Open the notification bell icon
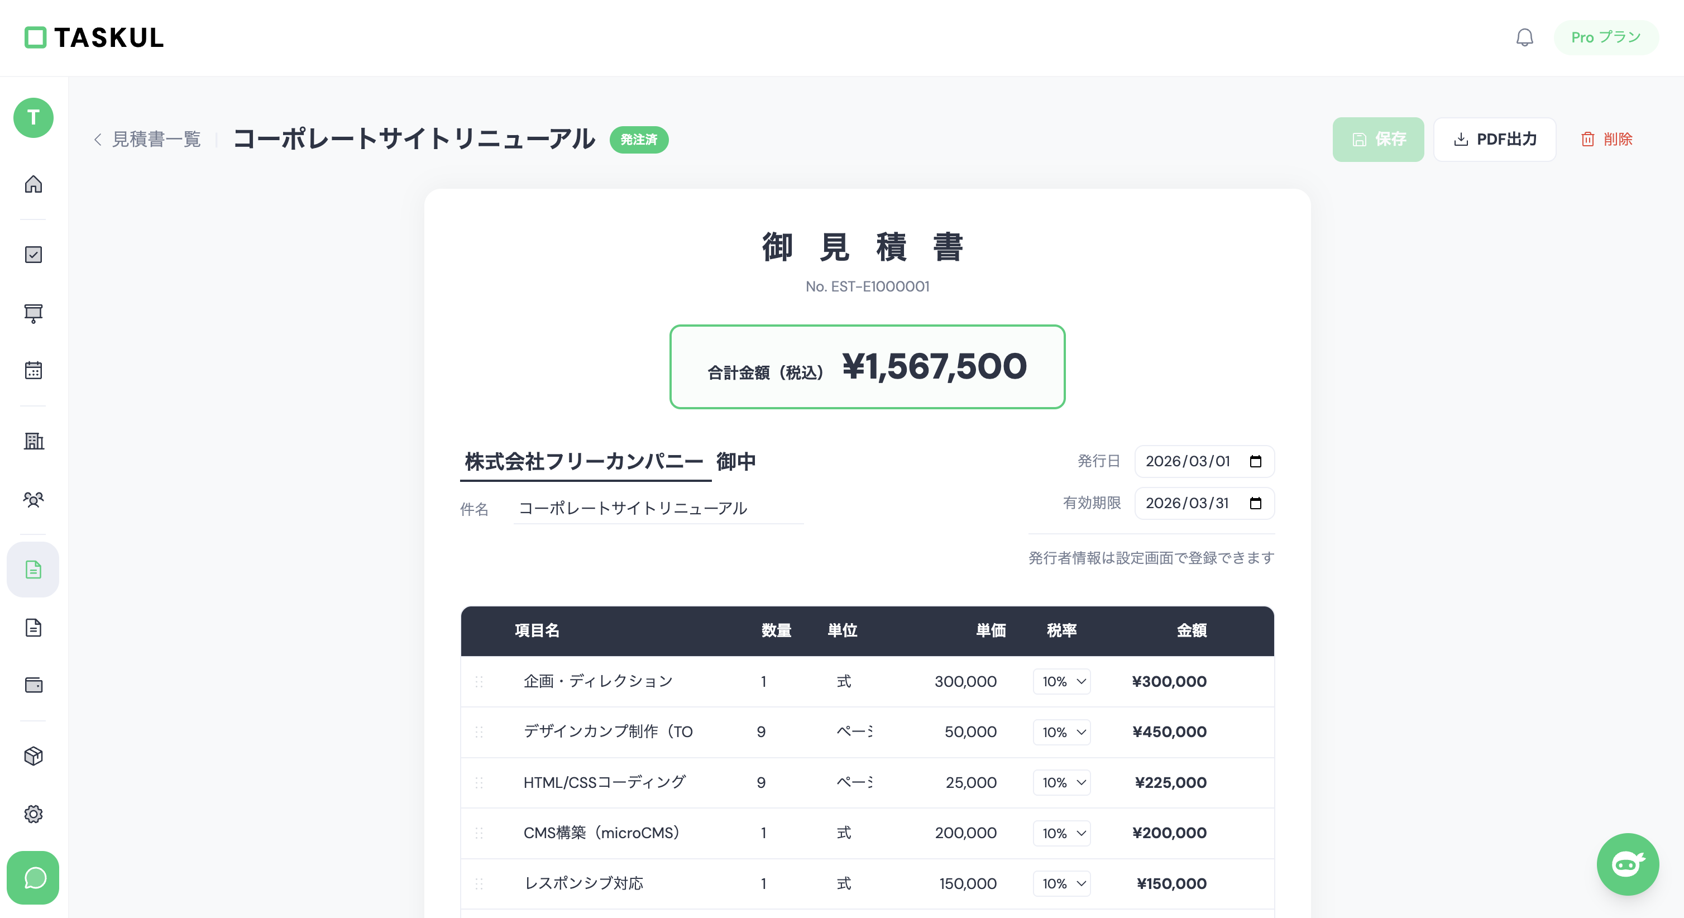1684x918 pixels. (1524, 37)
